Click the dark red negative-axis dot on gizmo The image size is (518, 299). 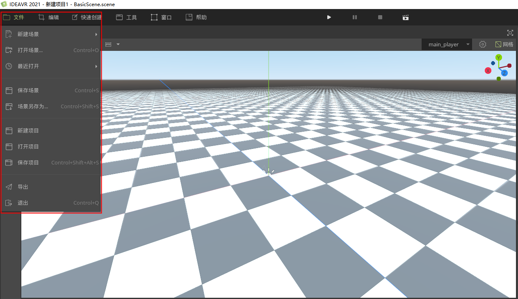(x=509, y=66)
